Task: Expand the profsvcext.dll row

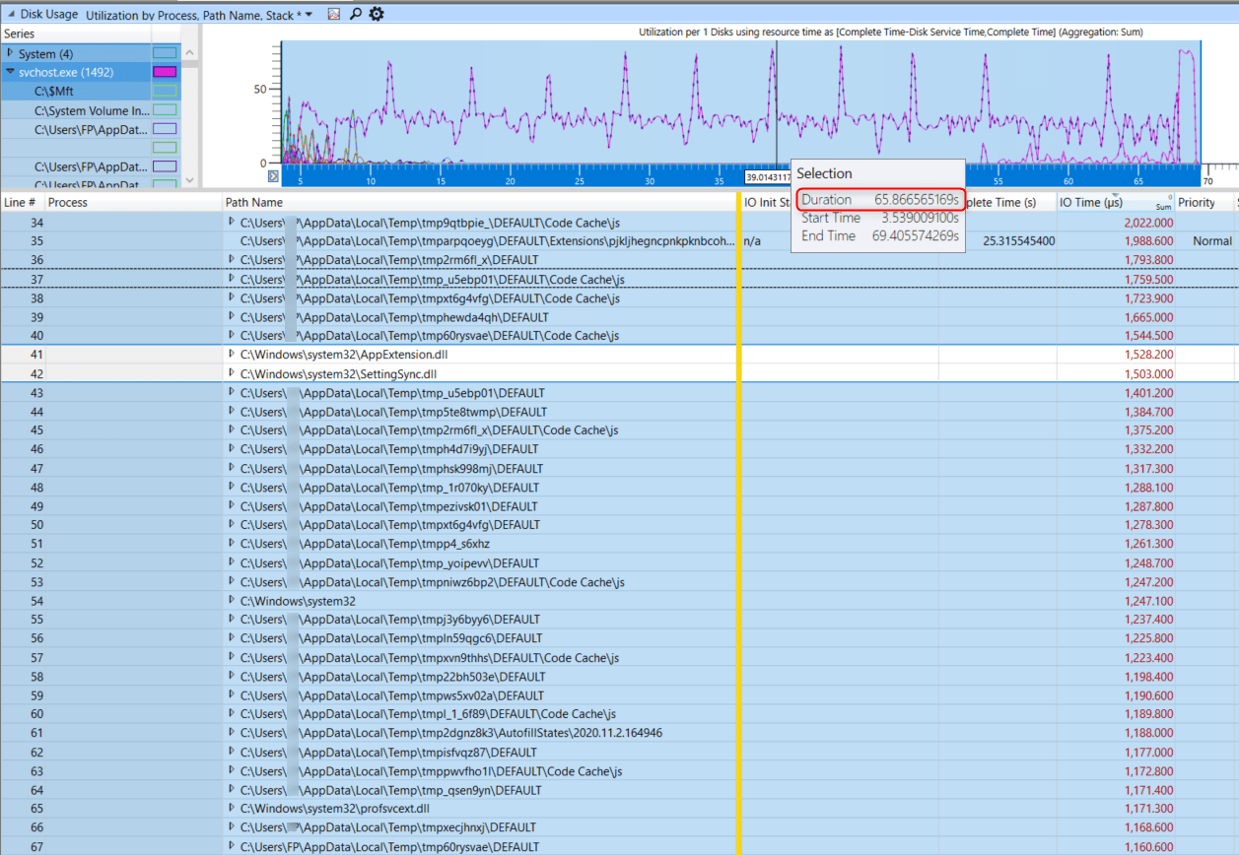Action: [233, 808]
